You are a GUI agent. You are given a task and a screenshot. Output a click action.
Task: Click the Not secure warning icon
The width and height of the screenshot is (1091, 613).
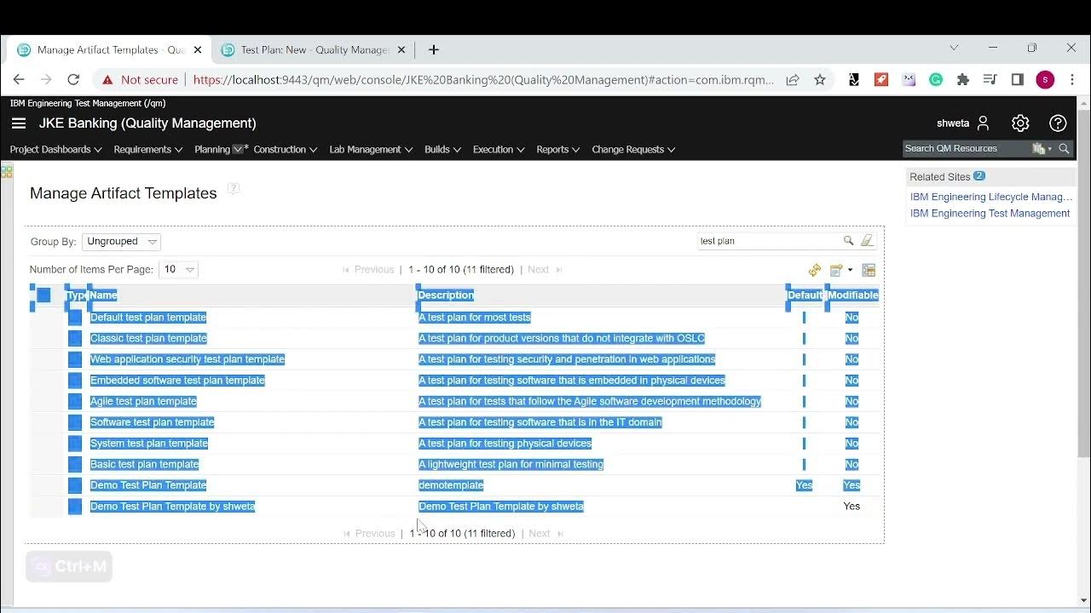pos(107,80)
